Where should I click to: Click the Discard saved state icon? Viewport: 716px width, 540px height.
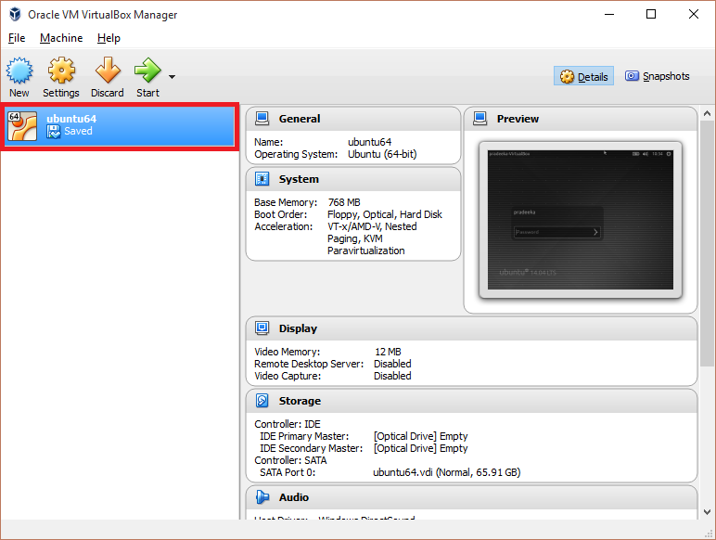click(108, 71)
